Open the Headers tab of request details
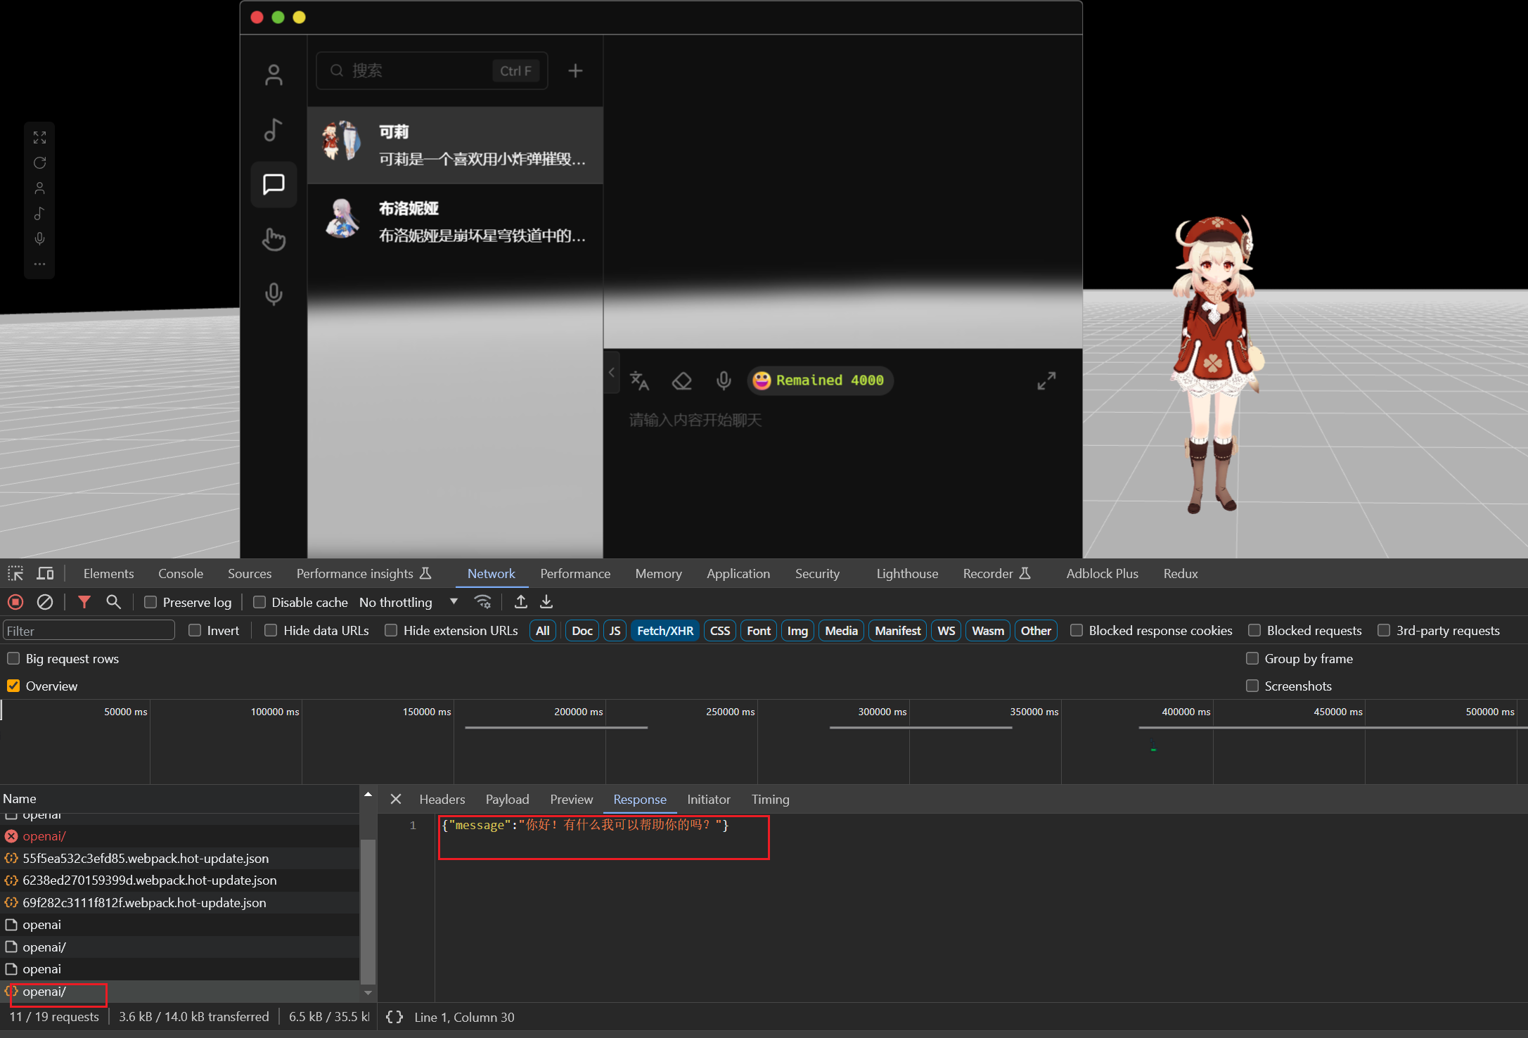 pos(442,800)
